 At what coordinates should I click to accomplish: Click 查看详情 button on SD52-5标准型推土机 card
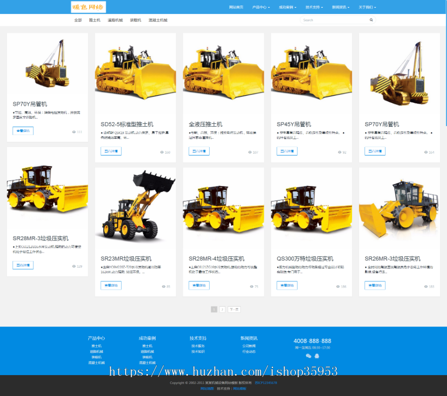tap(111, 151)
